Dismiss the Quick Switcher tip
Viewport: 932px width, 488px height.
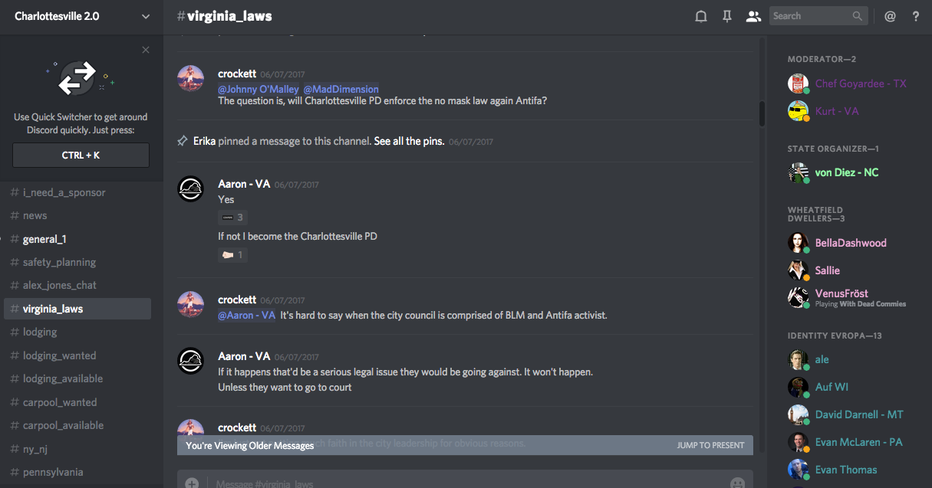(146, 51)
